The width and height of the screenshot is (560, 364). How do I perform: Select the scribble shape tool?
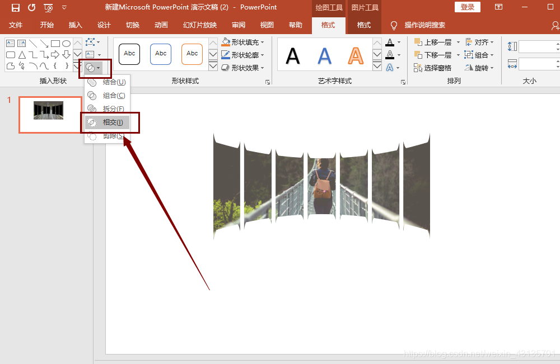pyautogui.click(x=22, y=65)
